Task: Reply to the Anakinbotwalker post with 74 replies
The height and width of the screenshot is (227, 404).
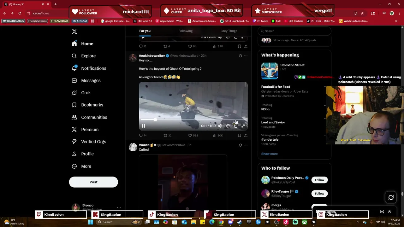Action: coord(143,135)
